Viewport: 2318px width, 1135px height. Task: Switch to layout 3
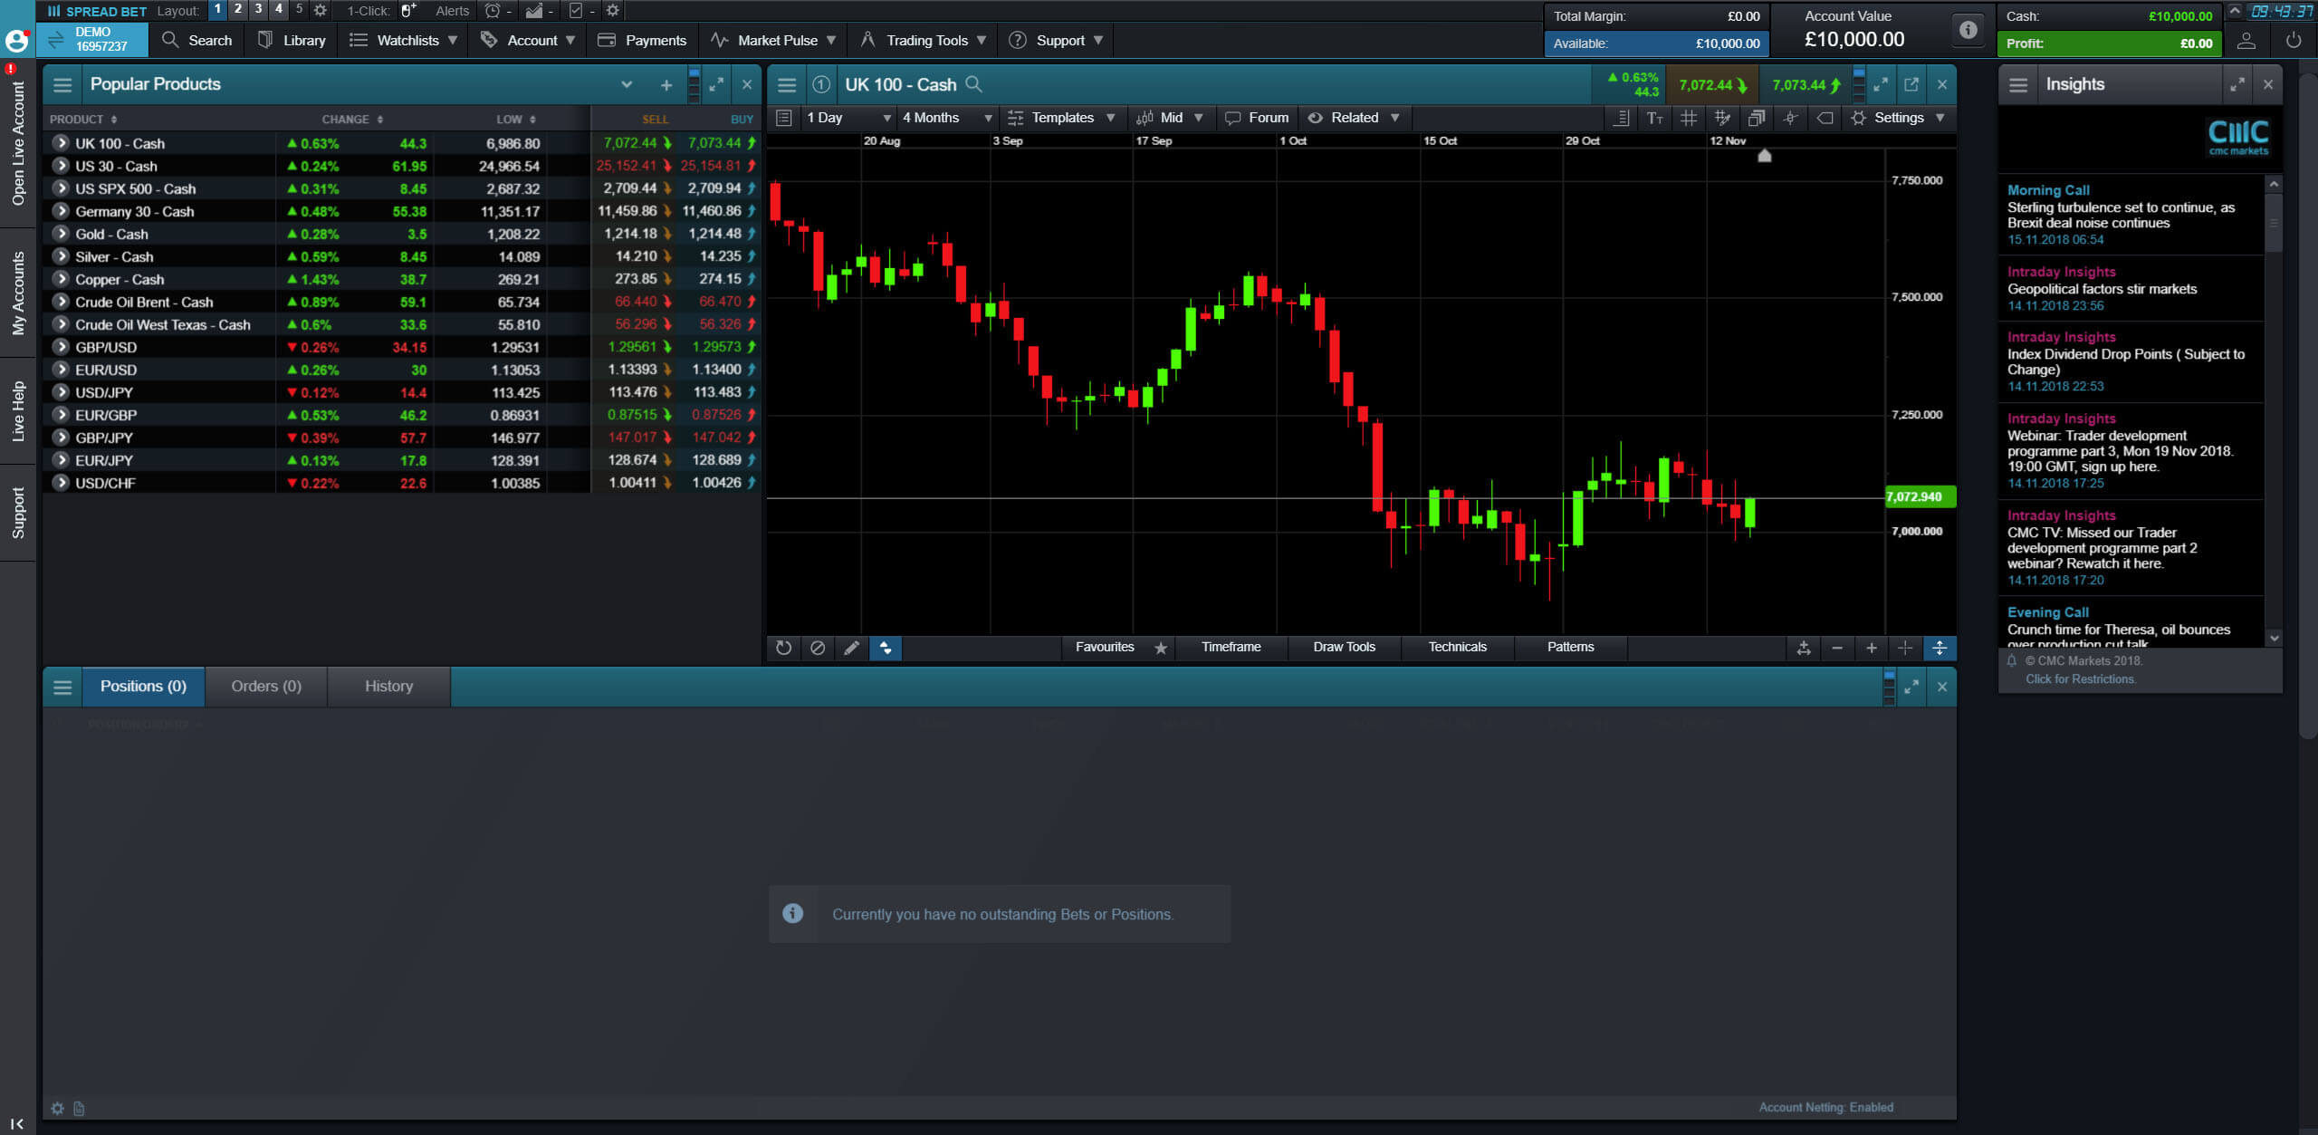click(258, 9)
